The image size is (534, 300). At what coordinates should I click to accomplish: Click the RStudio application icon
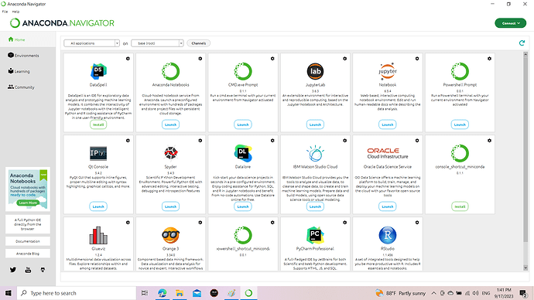[388, 235]
